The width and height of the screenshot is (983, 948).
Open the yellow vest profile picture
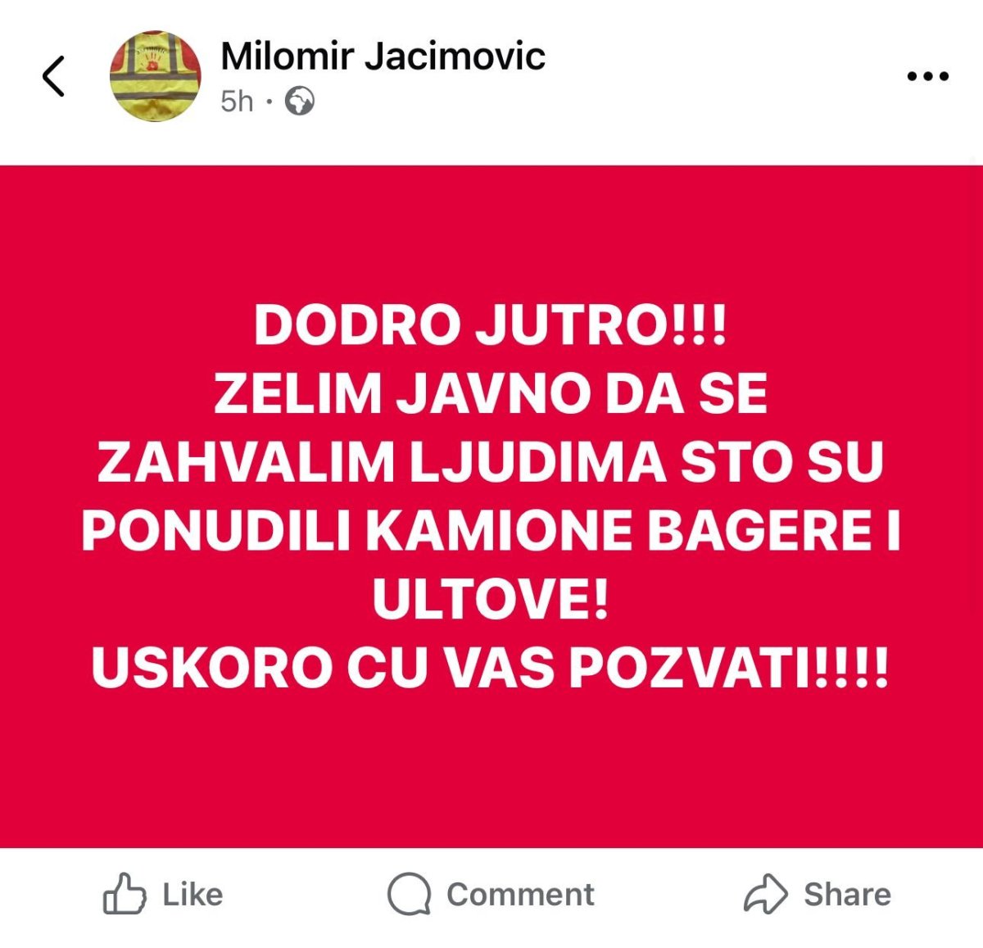click(x=155, y=76)
